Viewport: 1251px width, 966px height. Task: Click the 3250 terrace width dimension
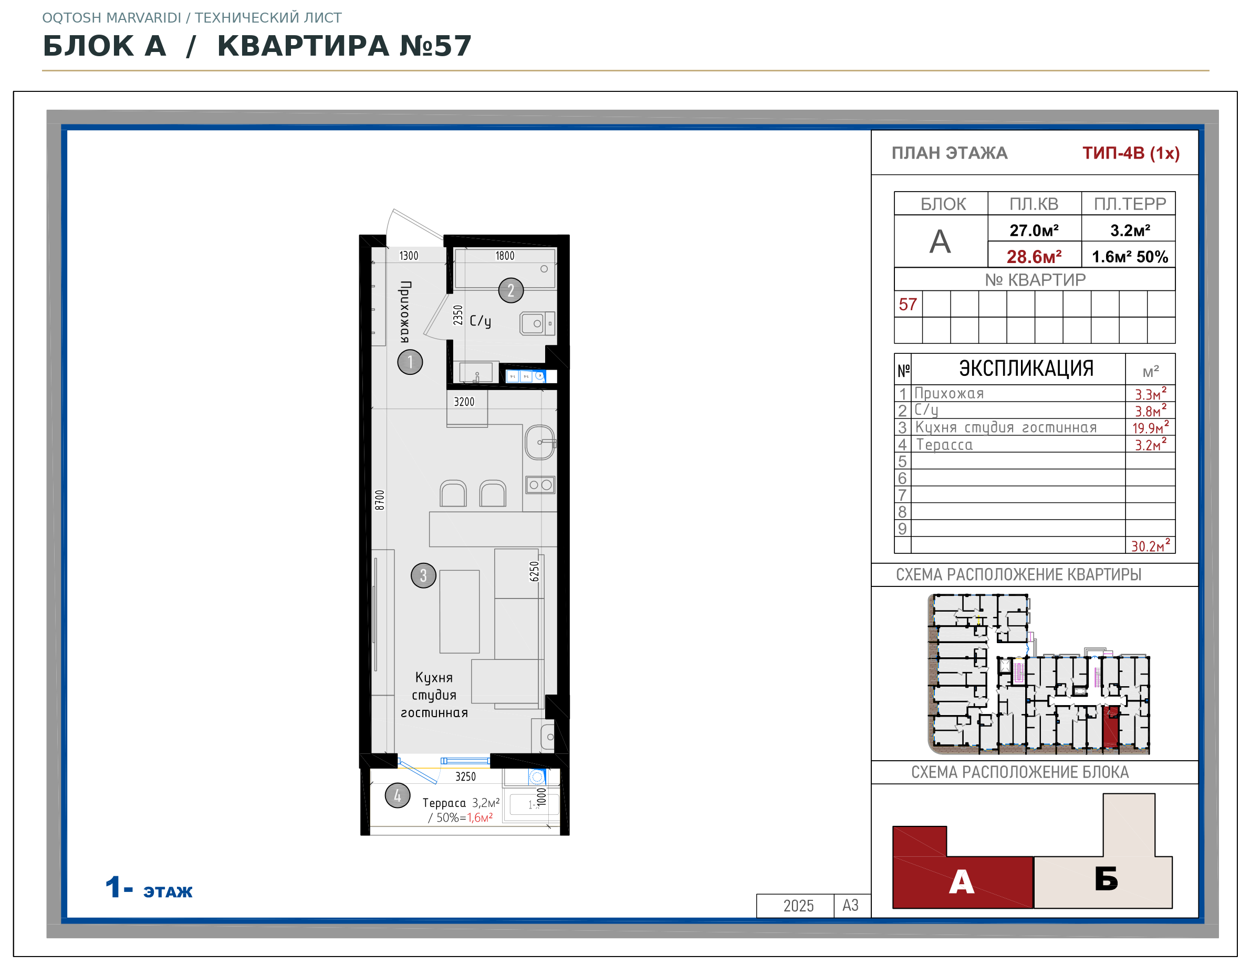tap(466, 776)
